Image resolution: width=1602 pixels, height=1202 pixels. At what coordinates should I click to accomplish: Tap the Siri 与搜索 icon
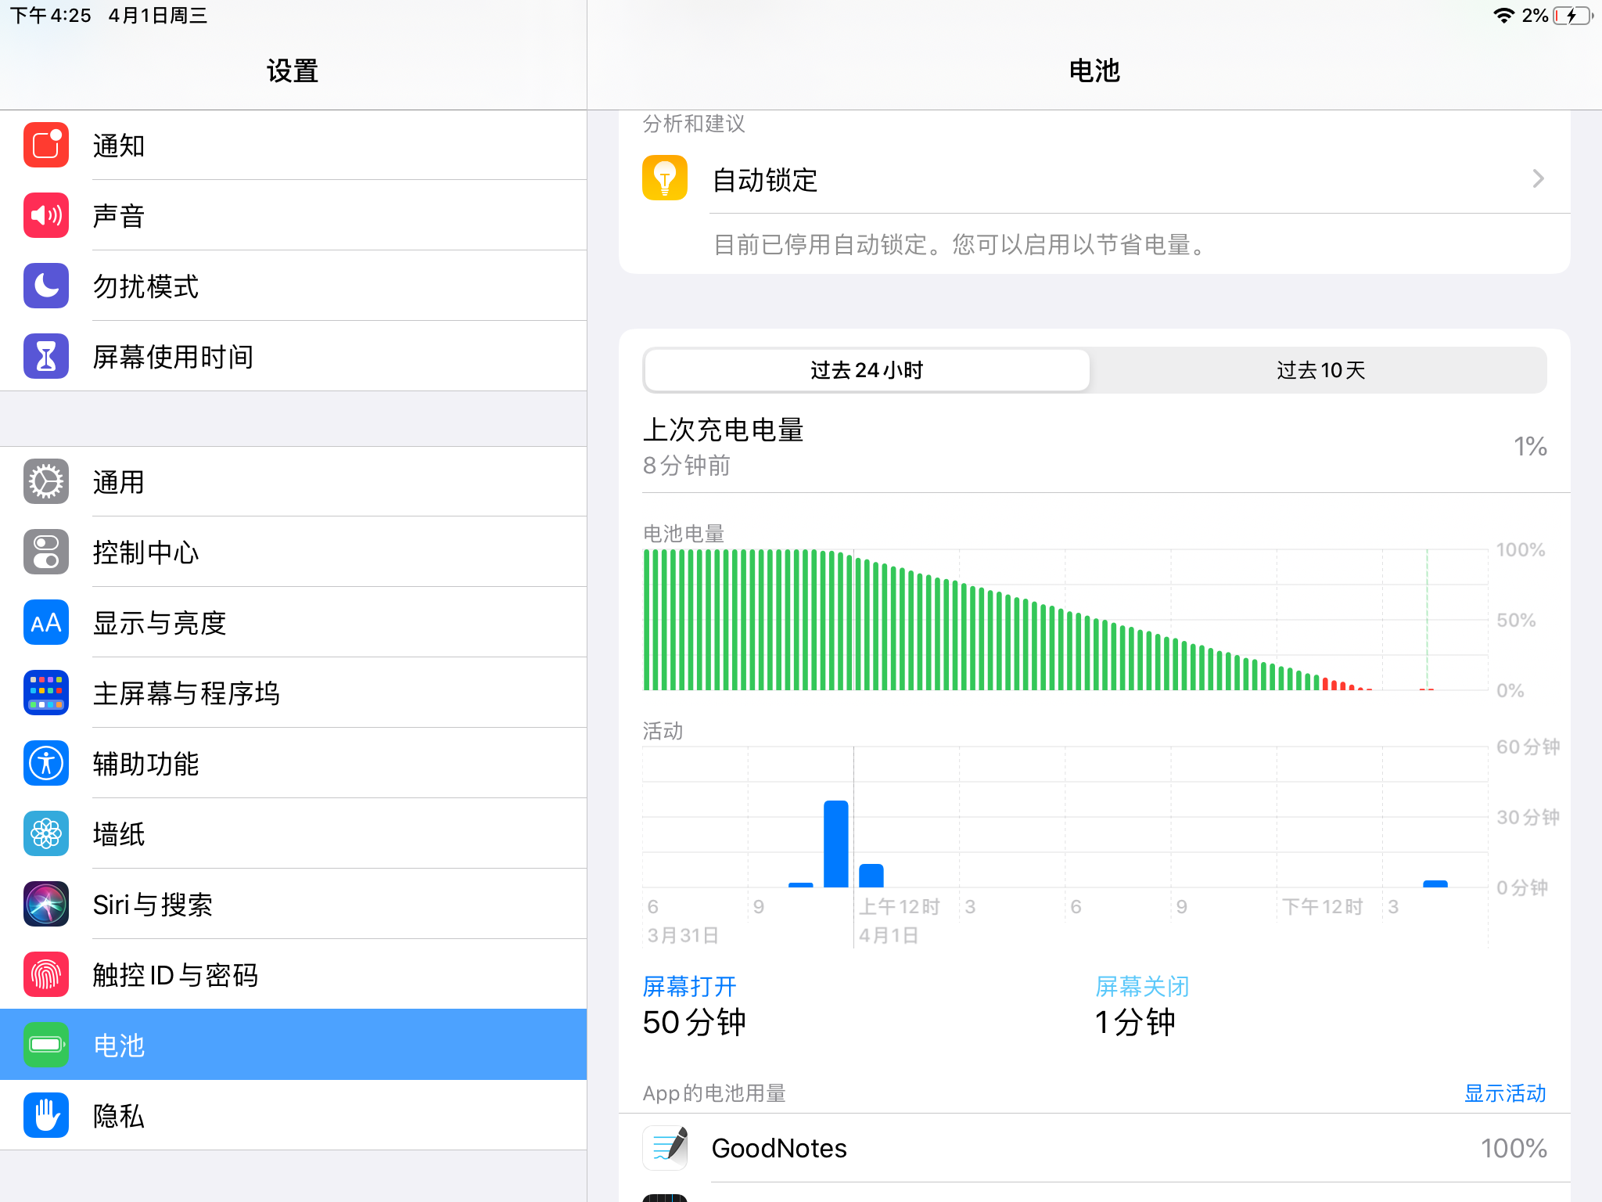coord(46,904)
